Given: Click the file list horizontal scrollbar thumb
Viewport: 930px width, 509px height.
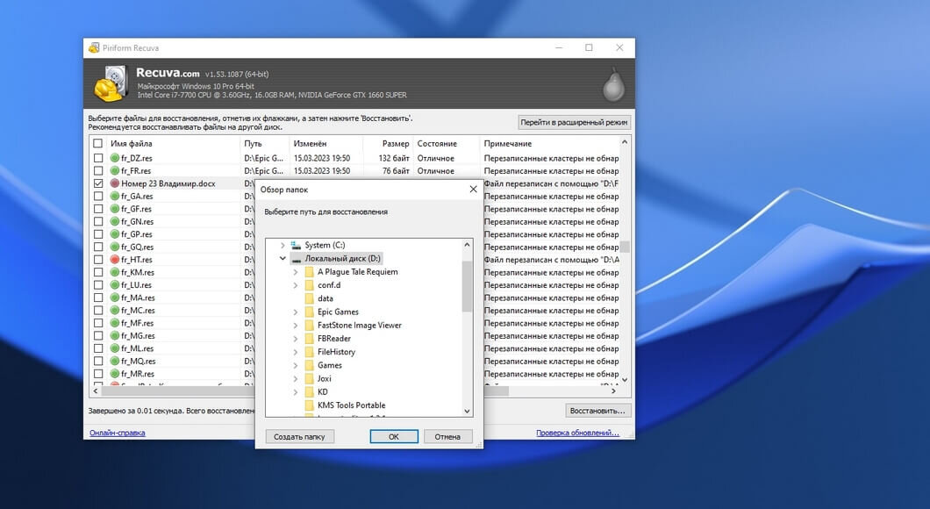Looking at the screenshot, I should pyautogui.click(x=305, y=391).
